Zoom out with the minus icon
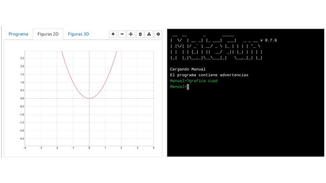 (x=122, y=34)
